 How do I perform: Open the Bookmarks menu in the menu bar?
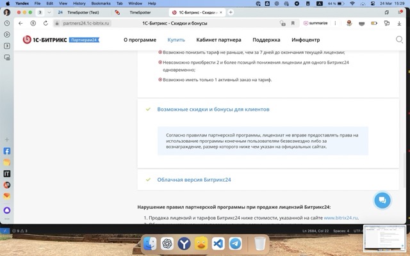pyautogui.click(x=101, y=3)
